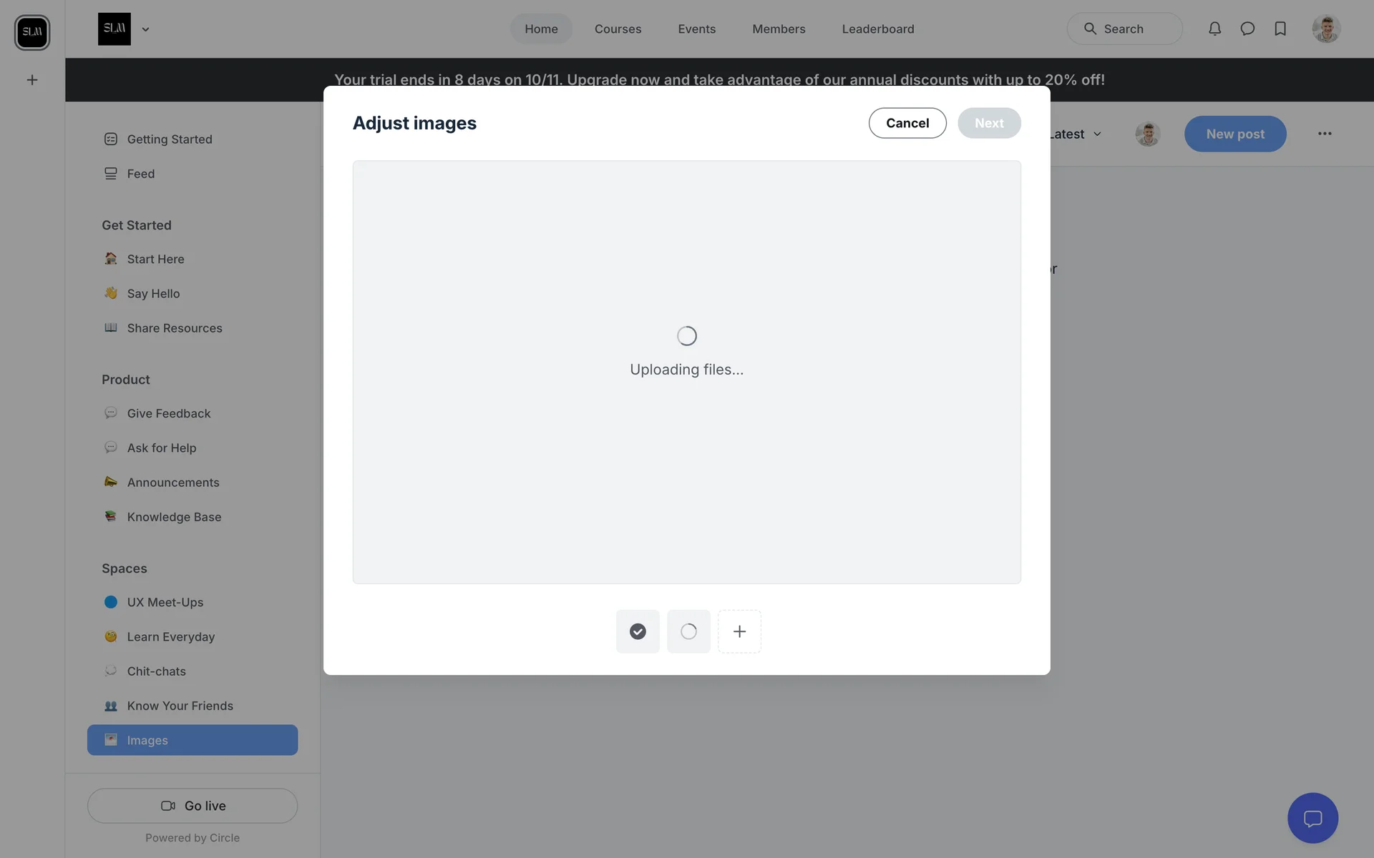This screenshot has width=1374, height=858.
Task: Open the notifications bell icon
Action: 1214,29
